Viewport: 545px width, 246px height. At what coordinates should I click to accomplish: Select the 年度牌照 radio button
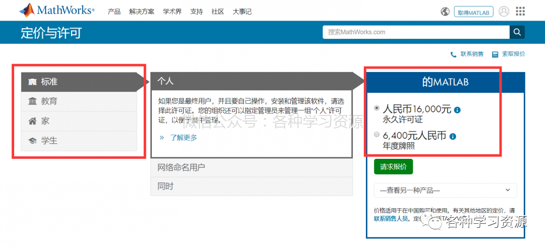pos(376,135)
